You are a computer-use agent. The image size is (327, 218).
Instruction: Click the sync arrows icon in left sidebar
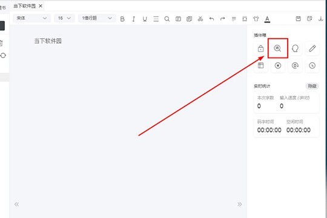point(3,56)
